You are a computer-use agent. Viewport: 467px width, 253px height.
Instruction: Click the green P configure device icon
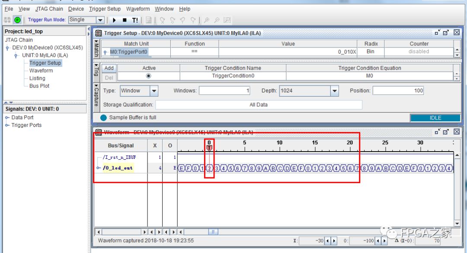coord(18,20)
